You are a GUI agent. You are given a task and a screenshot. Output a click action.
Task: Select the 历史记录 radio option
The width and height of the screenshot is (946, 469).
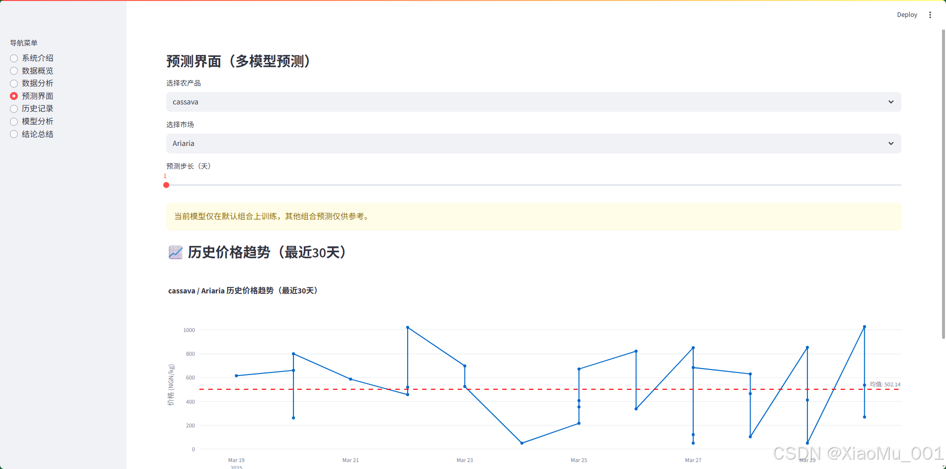pyautogui.click(x=32, y=109)
